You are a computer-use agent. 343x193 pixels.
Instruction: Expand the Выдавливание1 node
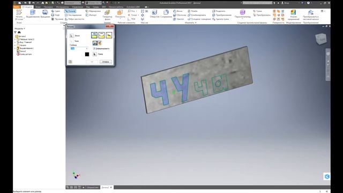pyautogui.click(x=16, y=48)
